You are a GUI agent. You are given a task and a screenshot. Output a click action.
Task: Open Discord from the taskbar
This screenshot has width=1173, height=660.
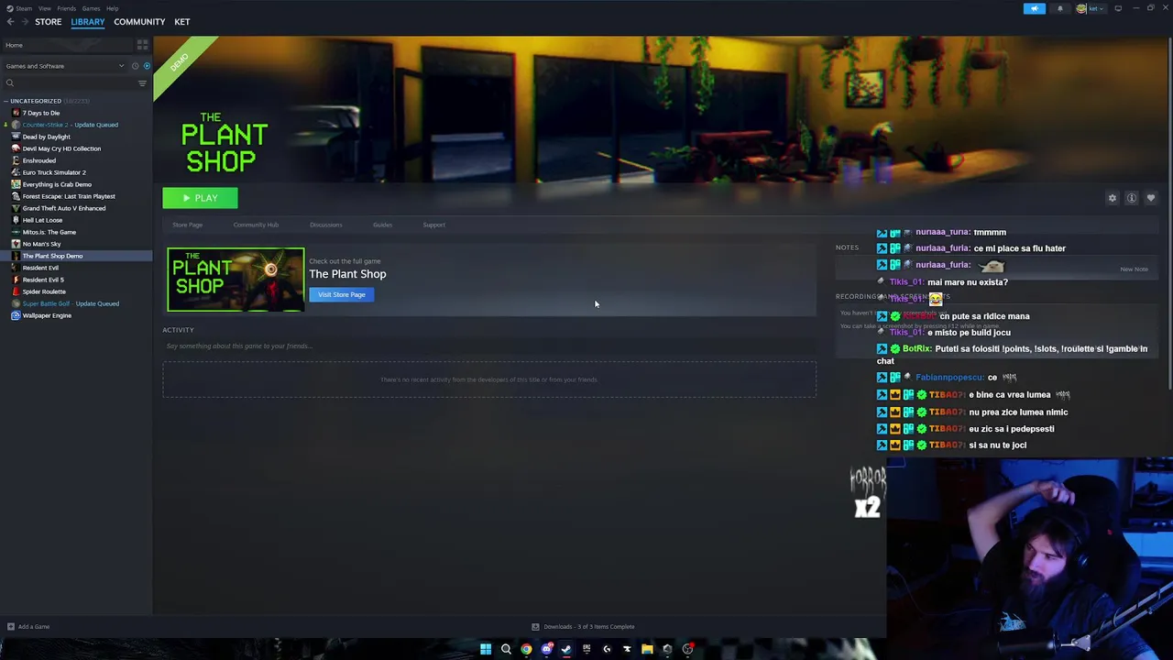click(546, 649)
